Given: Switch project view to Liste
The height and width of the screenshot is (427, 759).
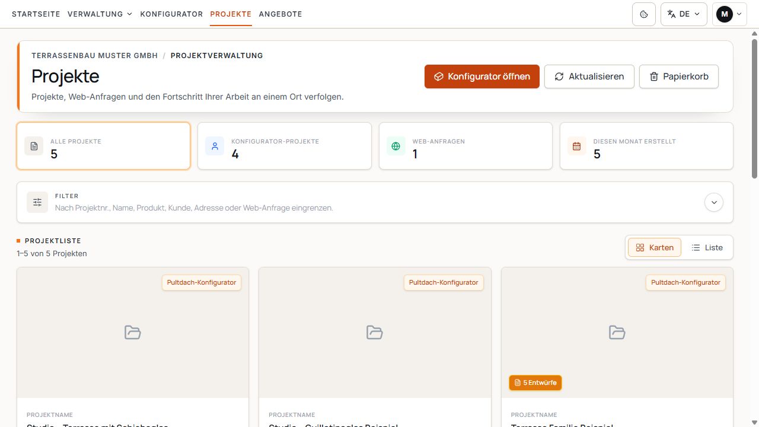Looking at the screenshot, I should 707,247.
